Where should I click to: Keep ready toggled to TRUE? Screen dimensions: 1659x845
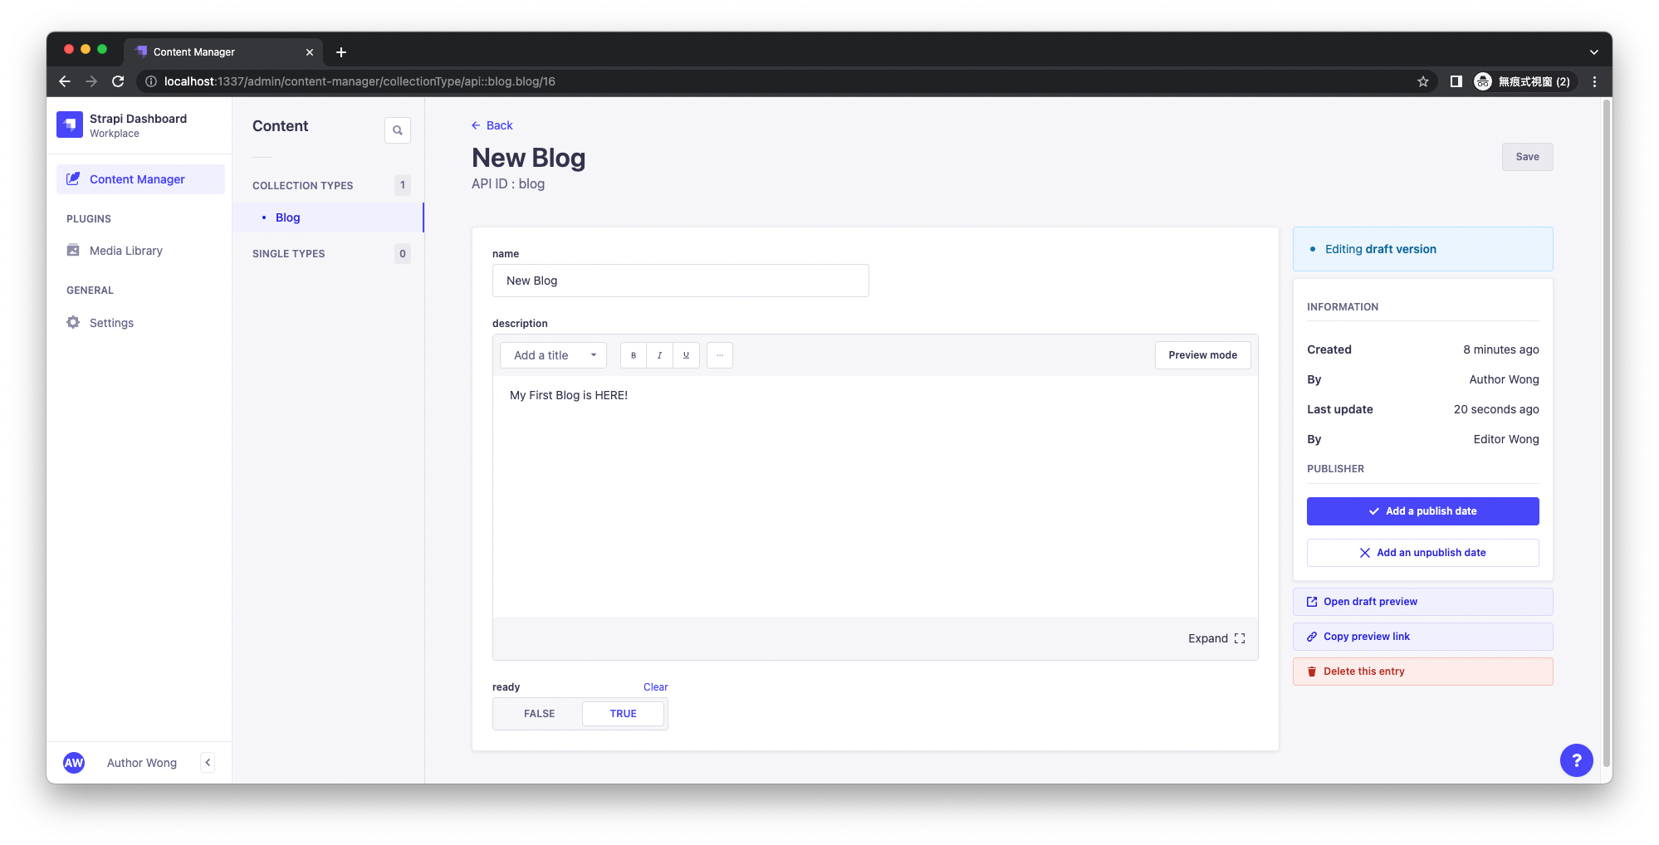[x=623, y=713]
